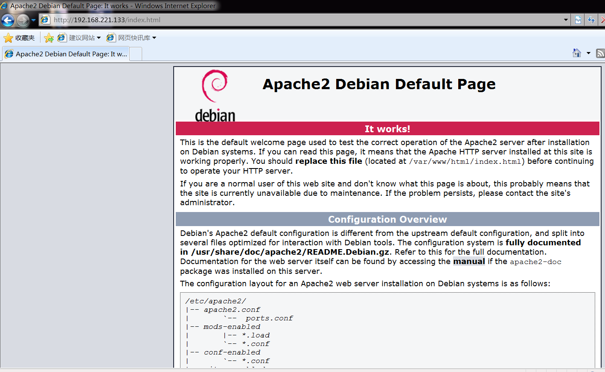Click the Debian swirl logo
This screenshot has height=372, width=605.
tap(215, 96)
